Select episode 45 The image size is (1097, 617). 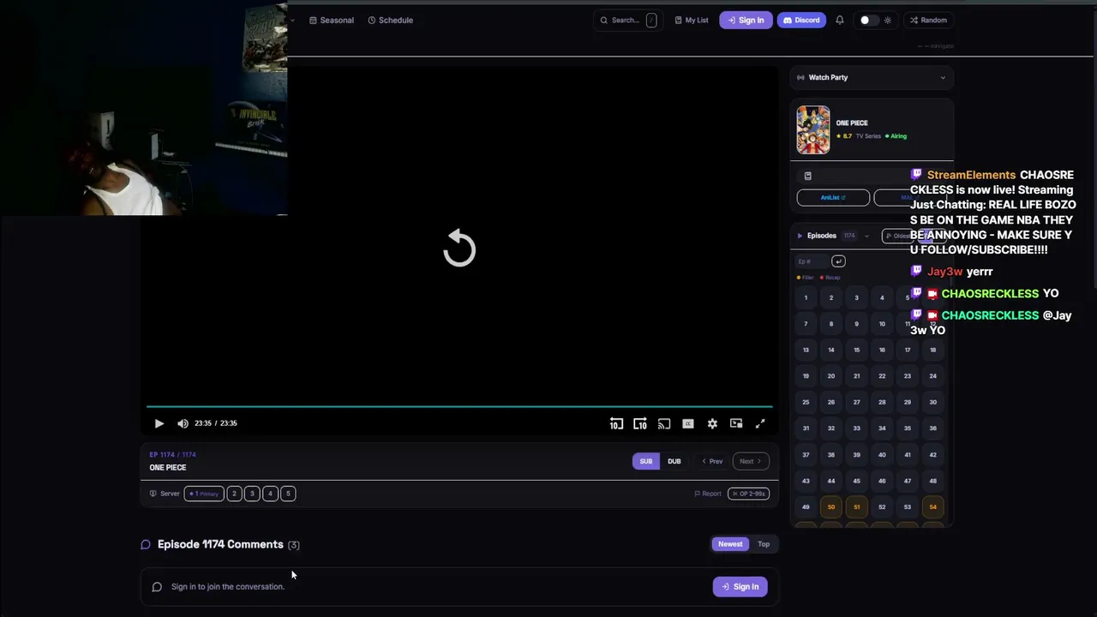point(856,481)
